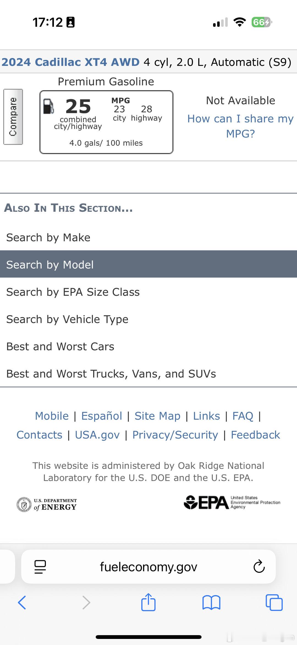Select Search by Model menu item
The width and height of the screenshot is (297, 645).
click(x=50, y=265)
